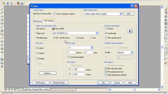
Task: Select the Circle tool
Action: (x=2, y=31)
